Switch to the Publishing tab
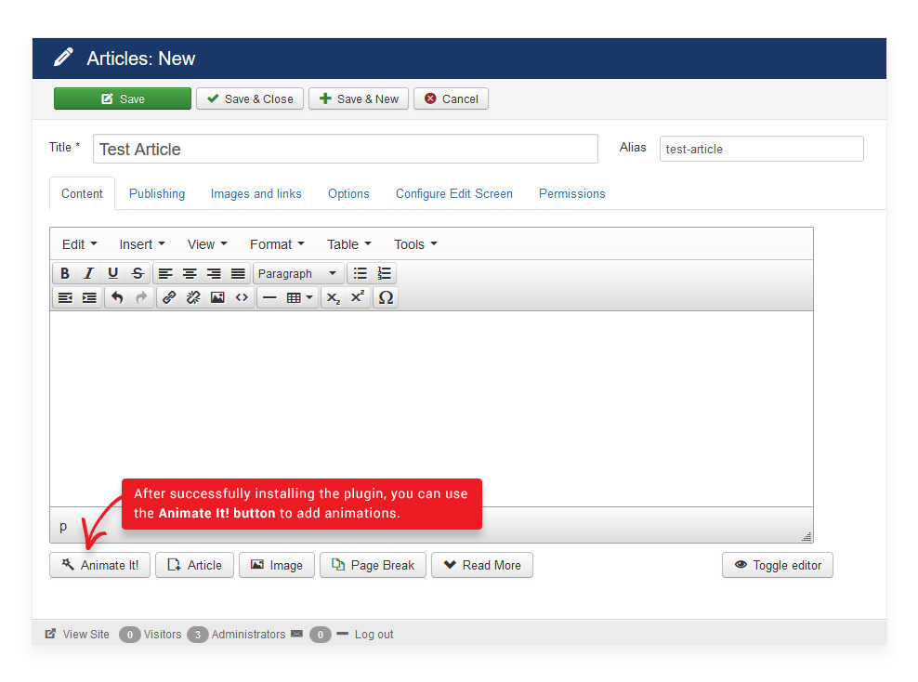The image size is (918, 682). (157, 193)
